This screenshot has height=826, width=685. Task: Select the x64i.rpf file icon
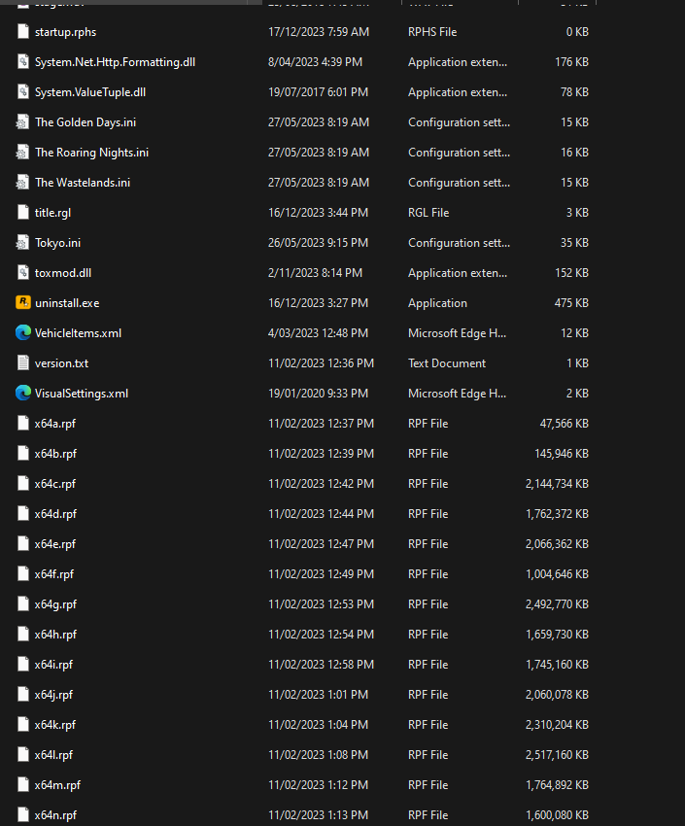click(x=23, y=665)
